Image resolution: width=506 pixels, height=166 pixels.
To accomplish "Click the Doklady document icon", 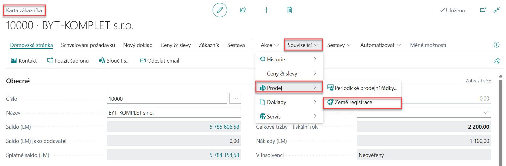I will click(263, 102).
